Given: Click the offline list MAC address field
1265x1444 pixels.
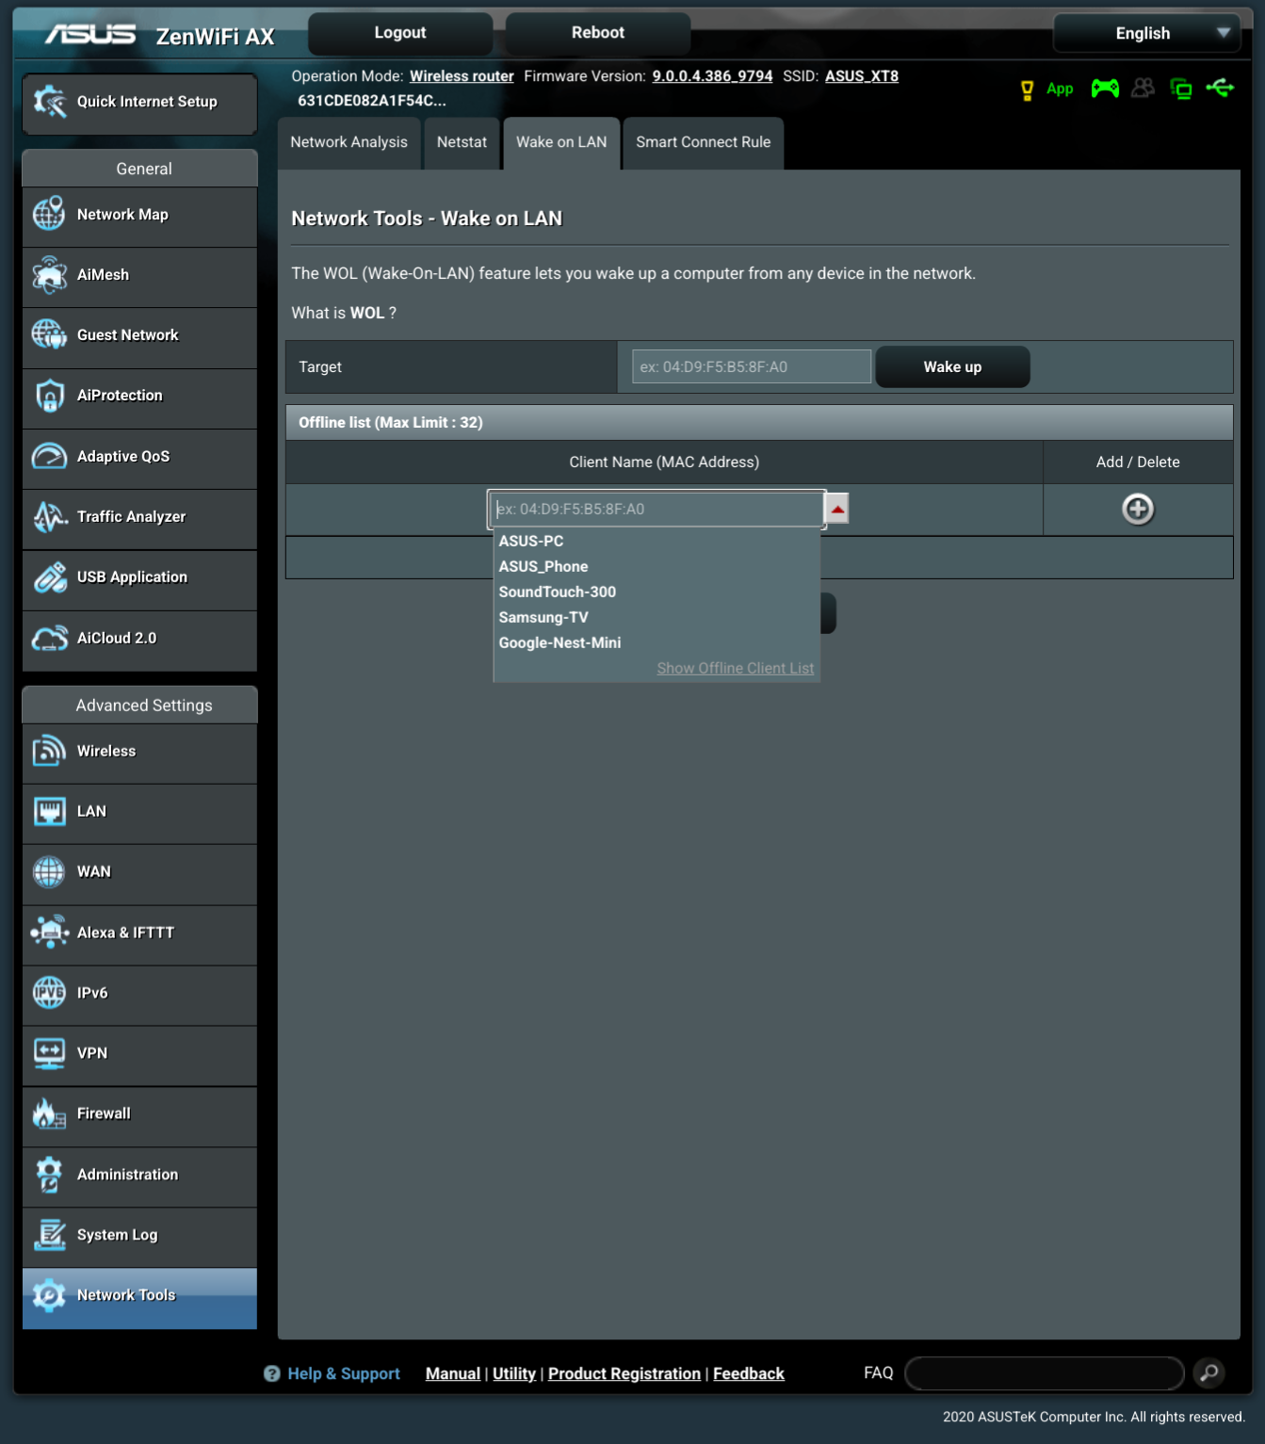Looking at the screenshot, I should point(657,509).
